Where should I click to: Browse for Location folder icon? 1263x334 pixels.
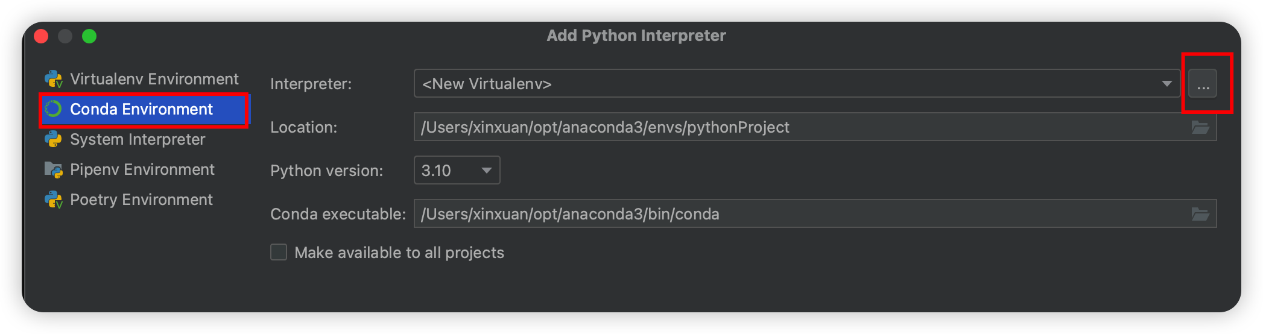point(1200,127)
